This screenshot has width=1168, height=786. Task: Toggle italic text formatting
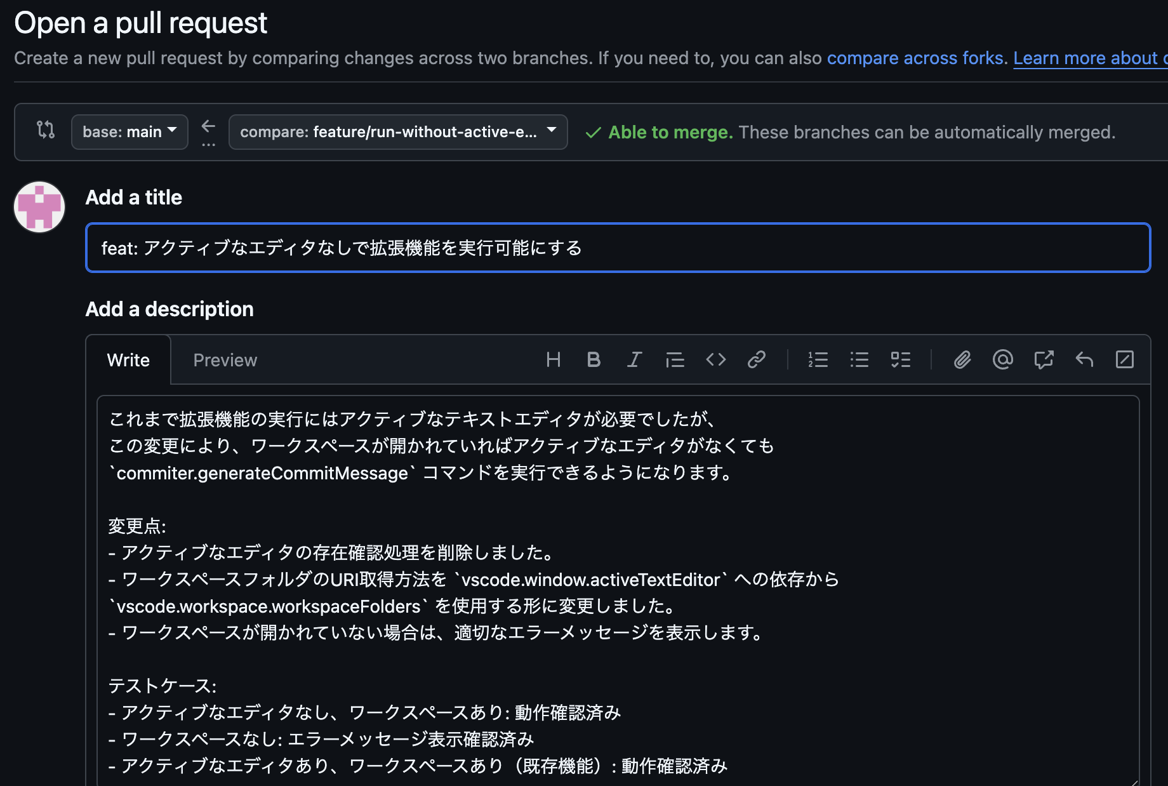point(634,359)
